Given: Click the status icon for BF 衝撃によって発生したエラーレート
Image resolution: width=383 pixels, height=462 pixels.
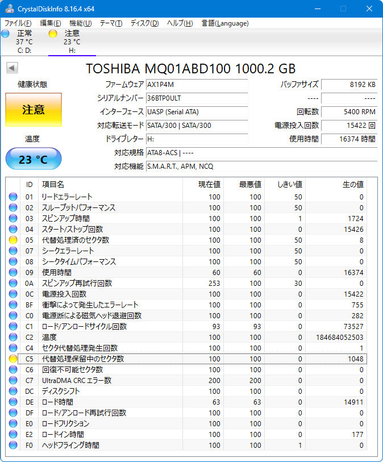Looking at the screenshot, I should (x=13, y=305).
